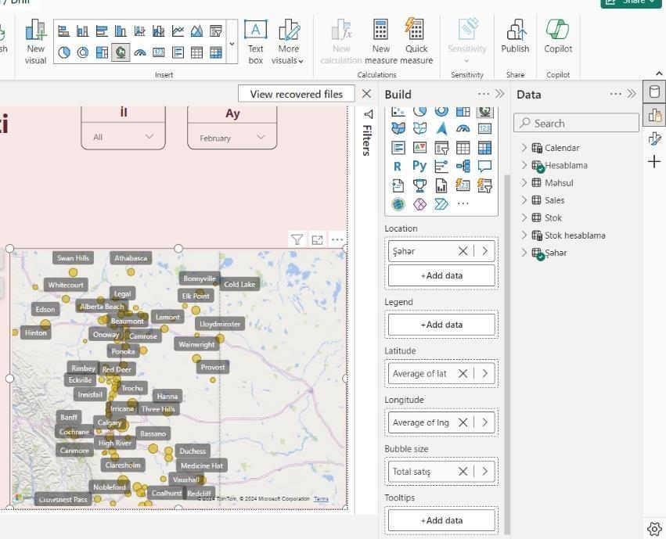This screenshot has width=666, height=539.
Task: Click the Python visual icon
Action: [419, 166]
